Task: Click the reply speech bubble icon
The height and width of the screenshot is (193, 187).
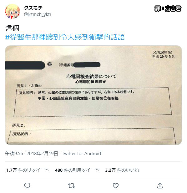Action: point(27,185)
